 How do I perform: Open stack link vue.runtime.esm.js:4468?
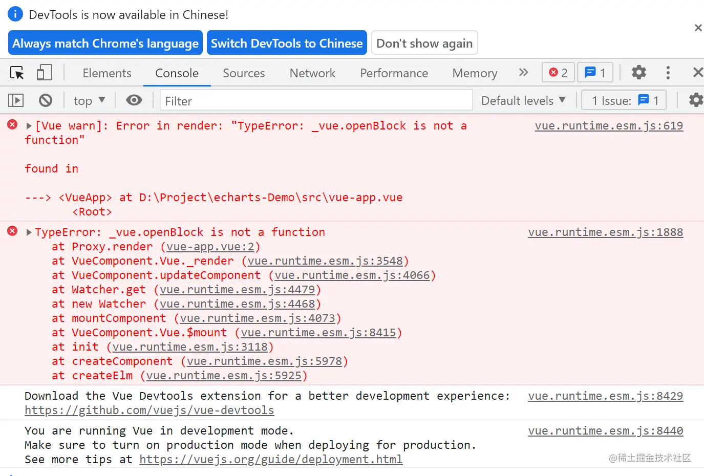pyautogui.click(x=237, y=304)
